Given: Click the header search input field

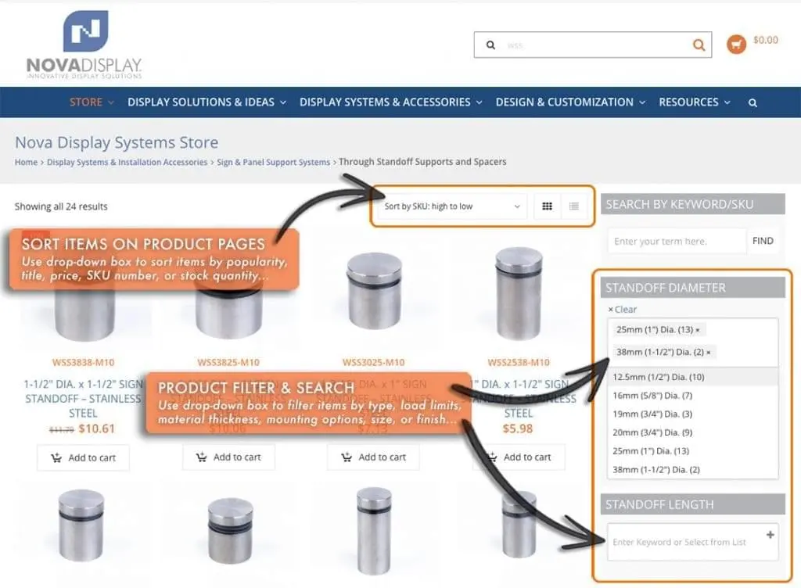Looking at the screenshot, I should click(593, 45).
